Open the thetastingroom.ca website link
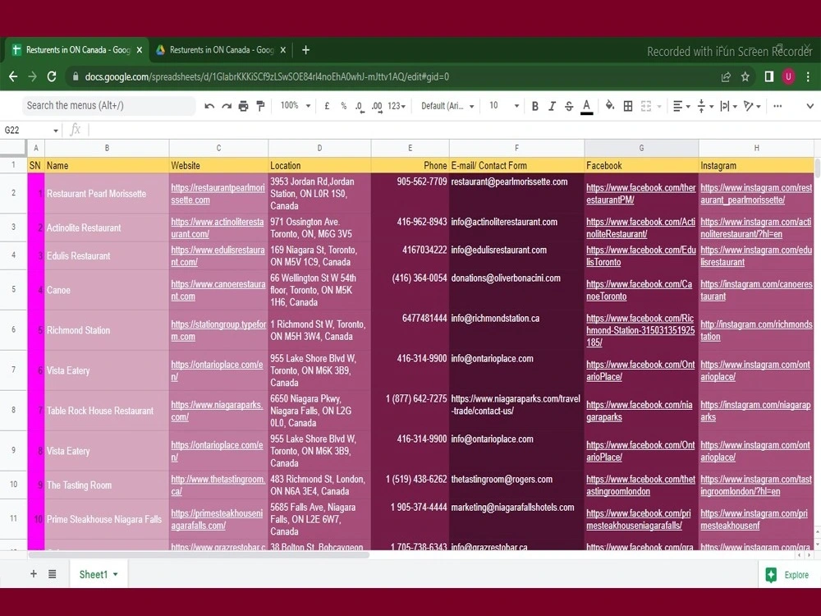This screenshot has width=821, height=616. [218, 485]
